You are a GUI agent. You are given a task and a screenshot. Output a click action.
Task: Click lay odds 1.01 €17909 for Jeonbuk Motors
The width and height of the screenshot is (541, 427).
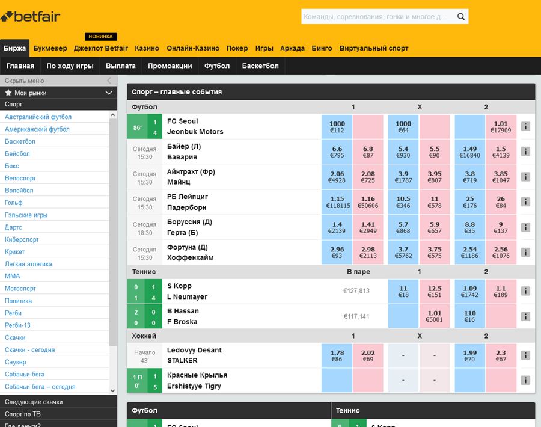click(501, 126)
